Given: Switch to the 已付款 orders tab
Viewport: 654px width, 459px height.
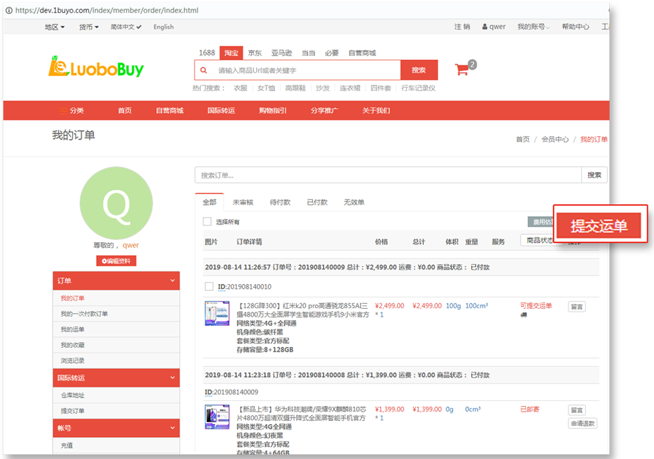Looking at the screenshot, I should pos(317,202).
